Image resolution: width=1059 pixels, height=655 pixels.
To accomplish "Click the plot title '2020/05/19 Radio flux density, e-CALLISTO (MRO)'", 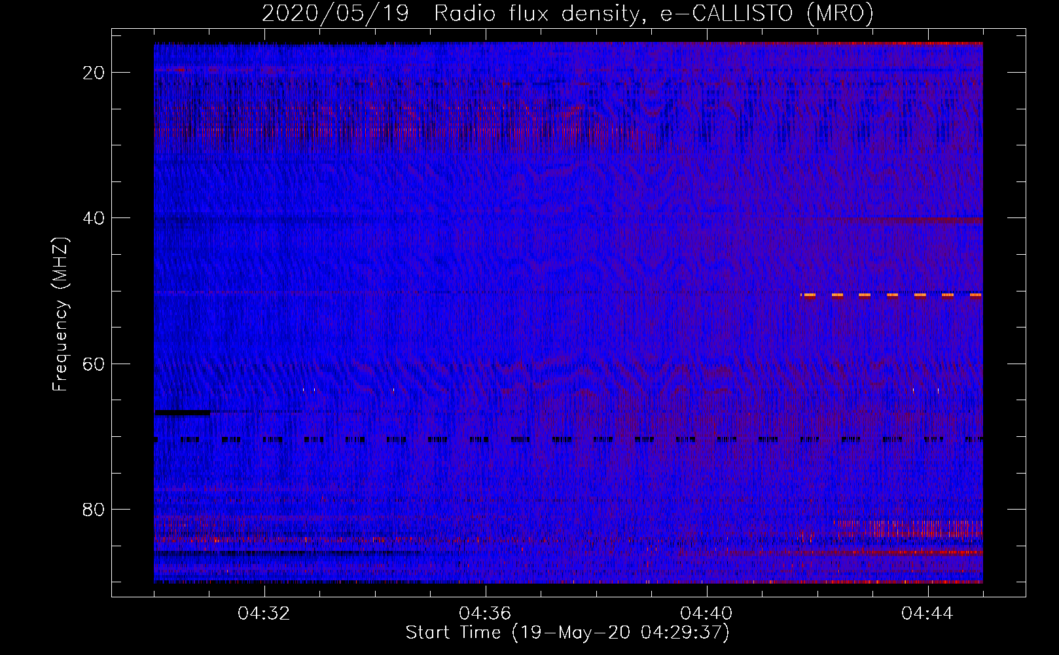I will [x=567, y=13].
